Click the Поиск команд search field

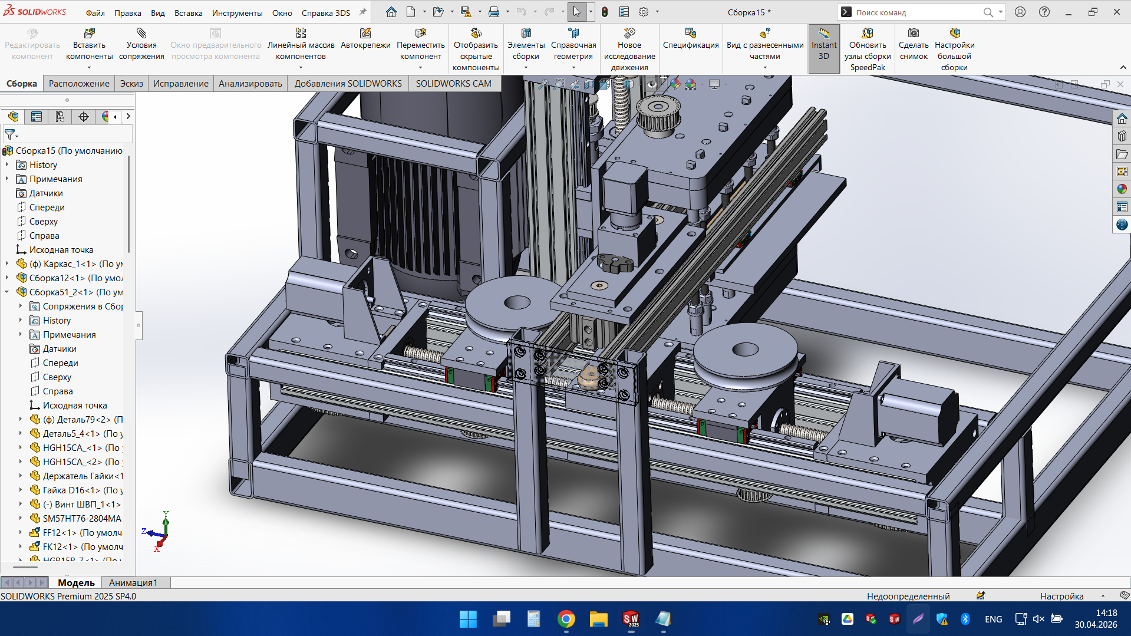tap(916, 12)
